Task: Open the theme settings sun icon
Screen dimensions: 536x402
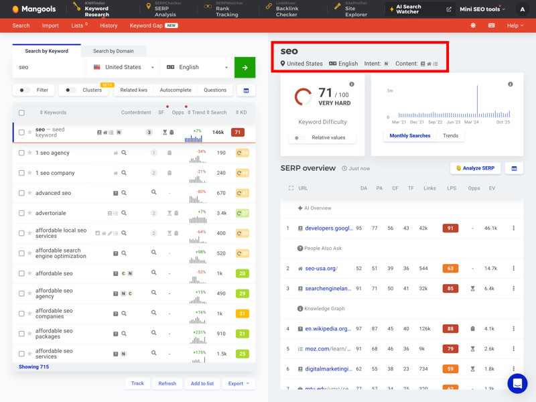Action: [473, 25]
